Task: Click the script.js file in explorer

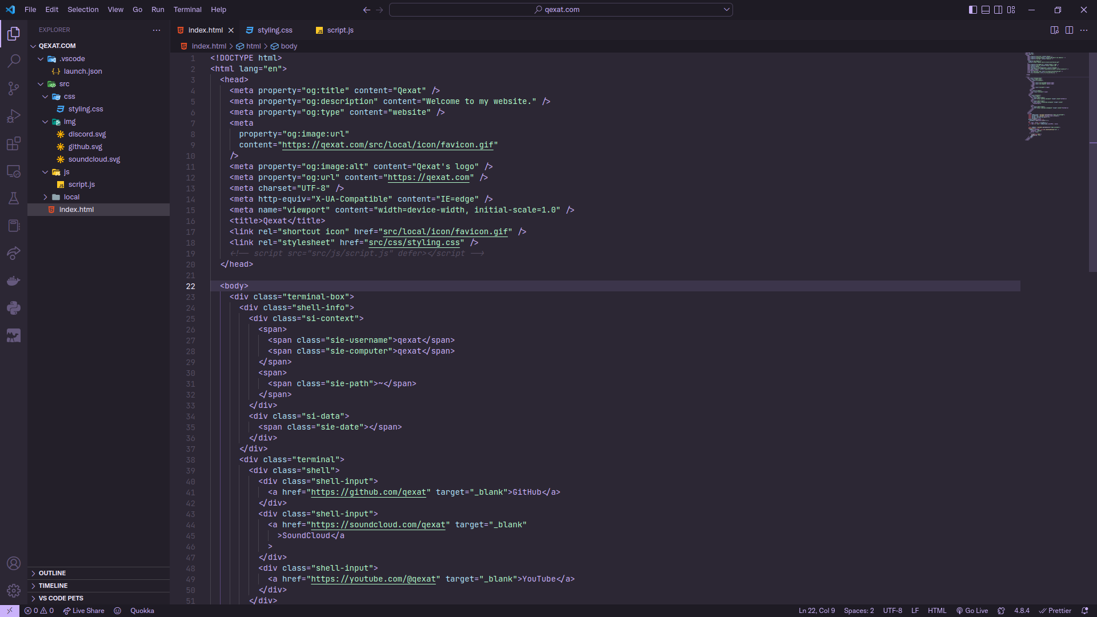Action: pos(81,185)
